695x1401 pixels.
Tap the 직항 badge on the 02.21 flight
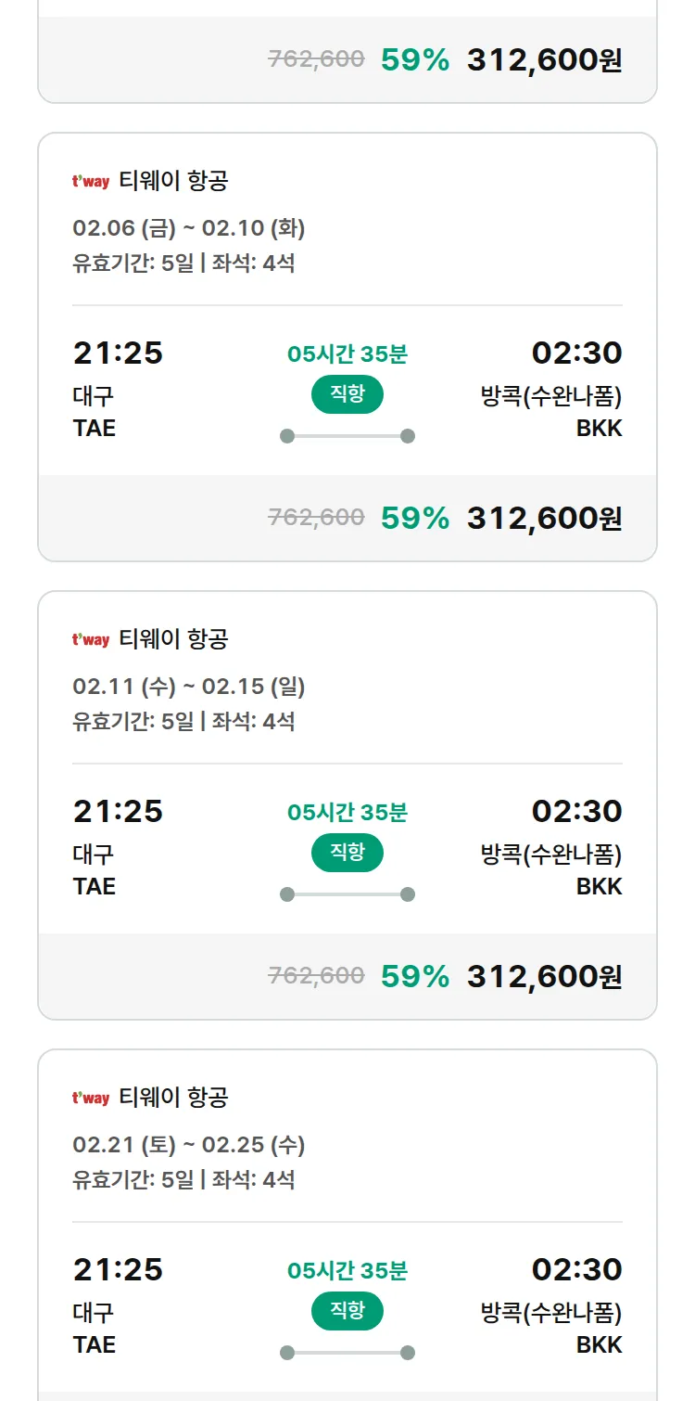point(347,1311)
